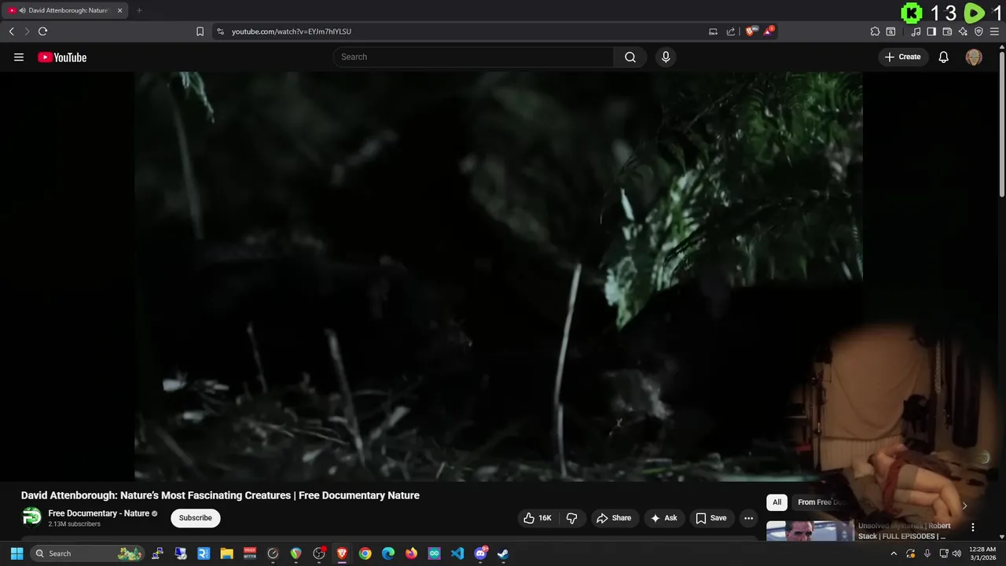Start voice search with the microphone icon

pos(666,57)
